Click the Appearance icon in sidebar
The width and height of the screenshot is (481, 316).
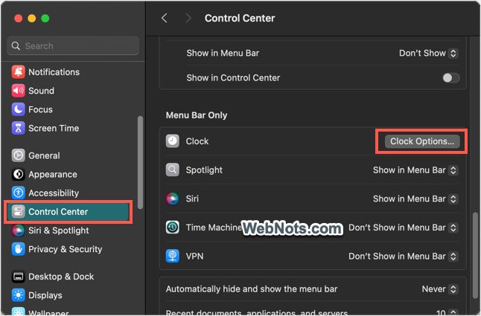pyautogui.click(x=19, y=174)
